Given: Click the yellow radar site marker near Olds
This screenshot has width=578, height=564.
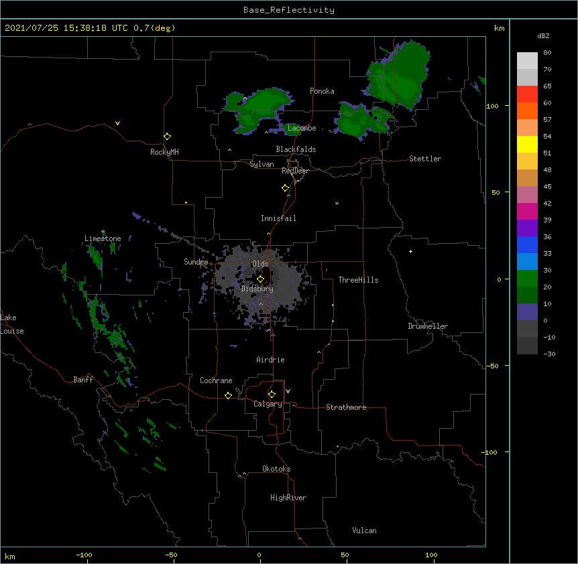Looking at the screenshot, I should pyautogui.click(x=260, y=279).
